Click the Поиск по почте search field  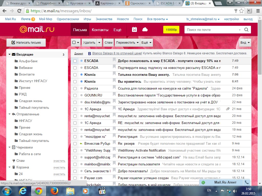pyautogui.click(x=212, y=30)
